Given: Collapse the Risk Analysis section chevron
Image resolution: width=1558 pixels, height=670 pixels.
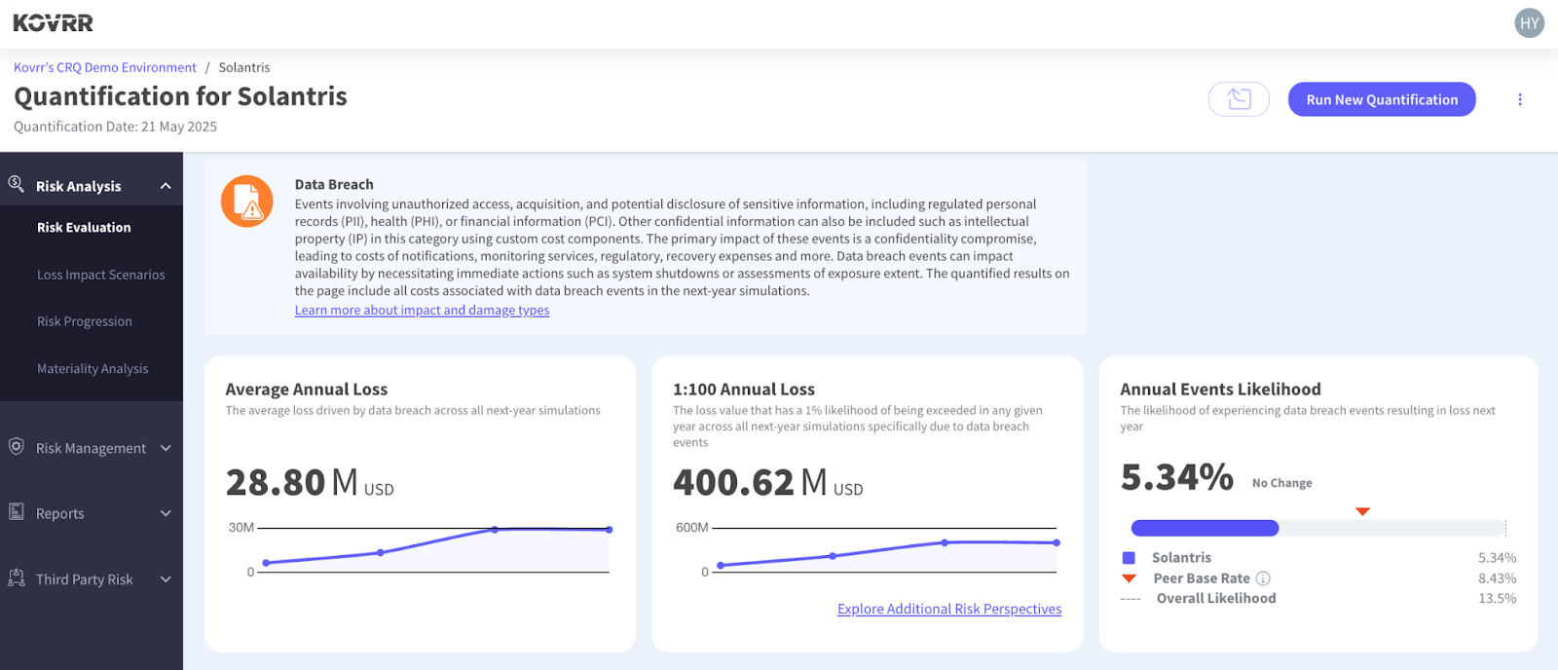Looking at the screenshot, I should [166, 186].
